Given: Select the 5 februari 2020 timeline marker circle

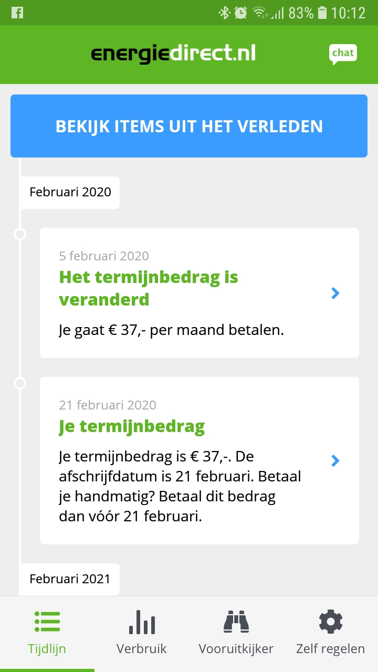Looking at the screenshot, I should coord(20,234).
